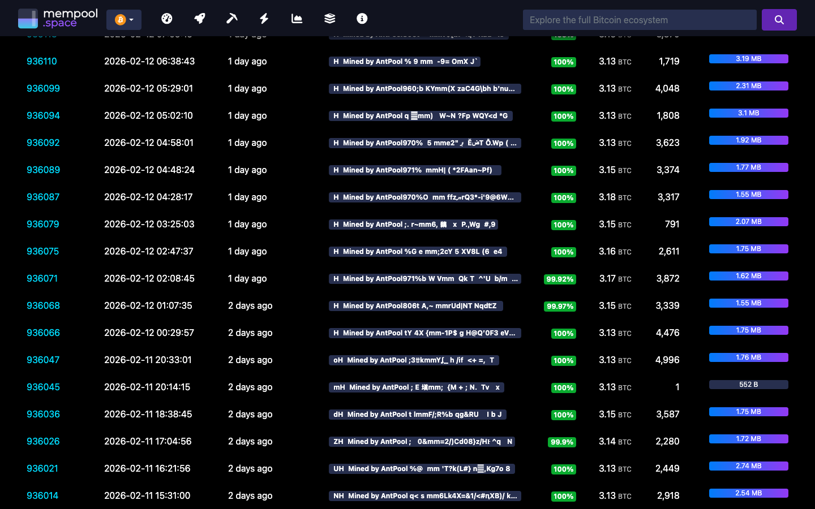The image size is (815, 509).
Task: Open the mining dashboard pickaxe icon
Action: tap(232, 18)
